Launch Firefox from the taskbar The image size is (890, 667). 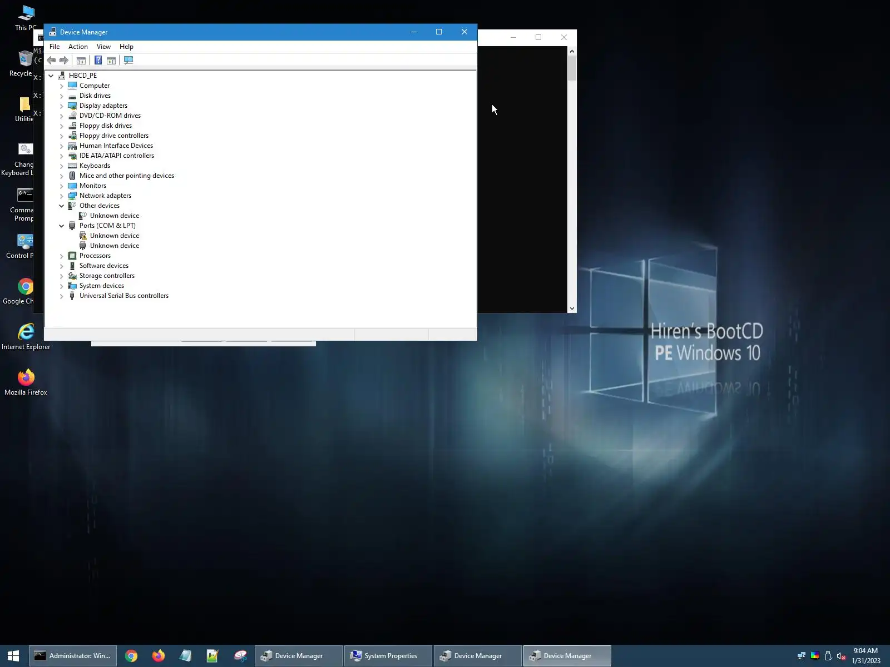click(159, 656)
